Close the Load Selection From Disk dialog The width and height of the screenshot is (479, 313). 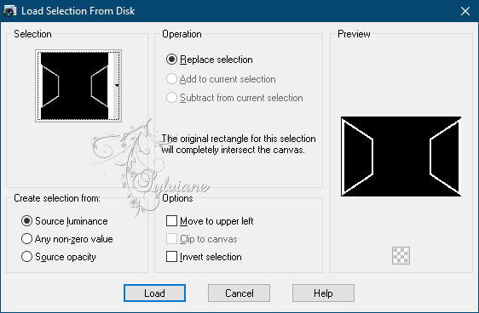pyautogui.click(x=465, y=11)
